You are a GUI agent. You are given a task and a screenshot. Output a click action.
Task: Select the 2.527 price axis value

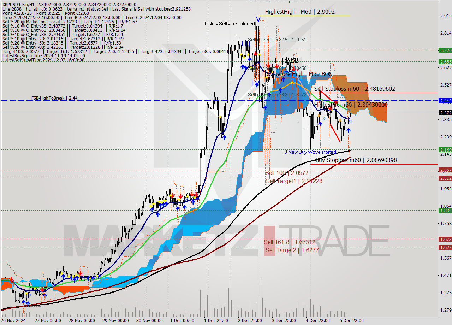(x=446, y=85)
